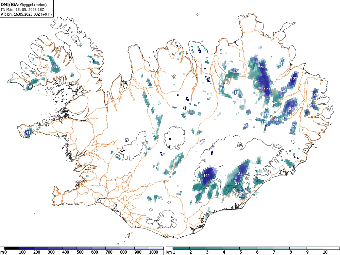Pick the 600–700 m legend swatch
Image resolution: width=340 pixels, height=255 pixels.
(99, 248)
